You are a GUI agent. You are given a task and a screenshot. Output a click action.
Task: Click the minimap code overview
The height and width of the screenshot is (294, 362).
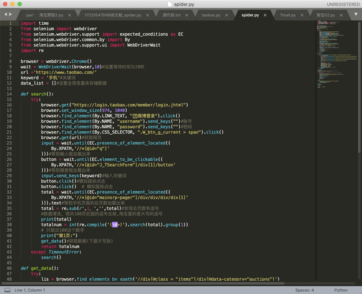point(337,54)
